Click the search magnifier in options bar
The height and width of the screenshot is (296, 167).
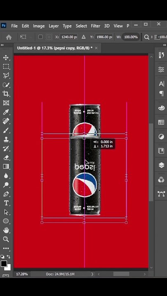click(x=146, y=37)
